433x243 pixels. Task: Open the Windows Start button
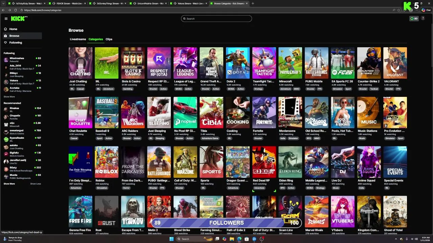[172, 239]
